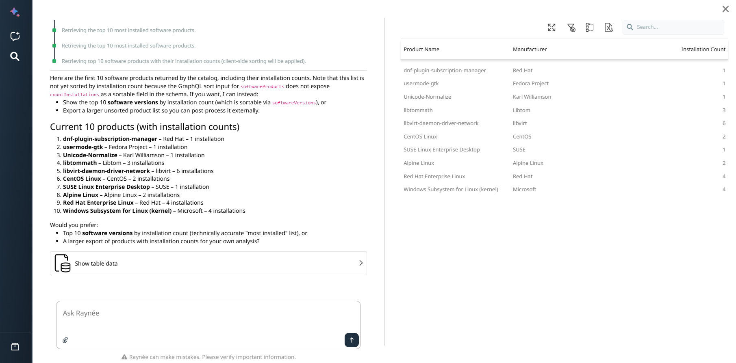Sort by the Installation Count column header

[x=703, y=50]
